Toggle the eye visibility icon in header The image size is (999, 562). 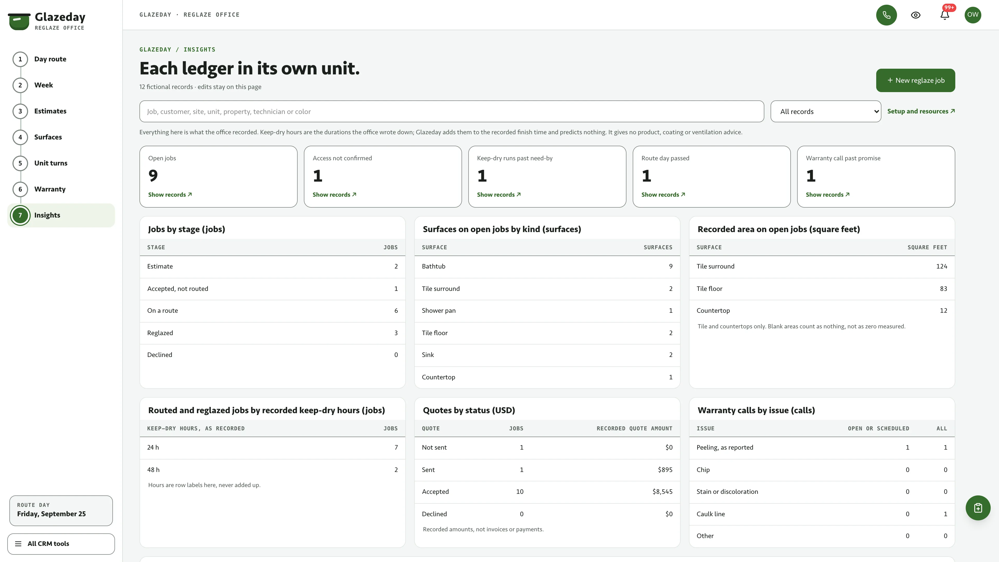[x=916, y=15]
